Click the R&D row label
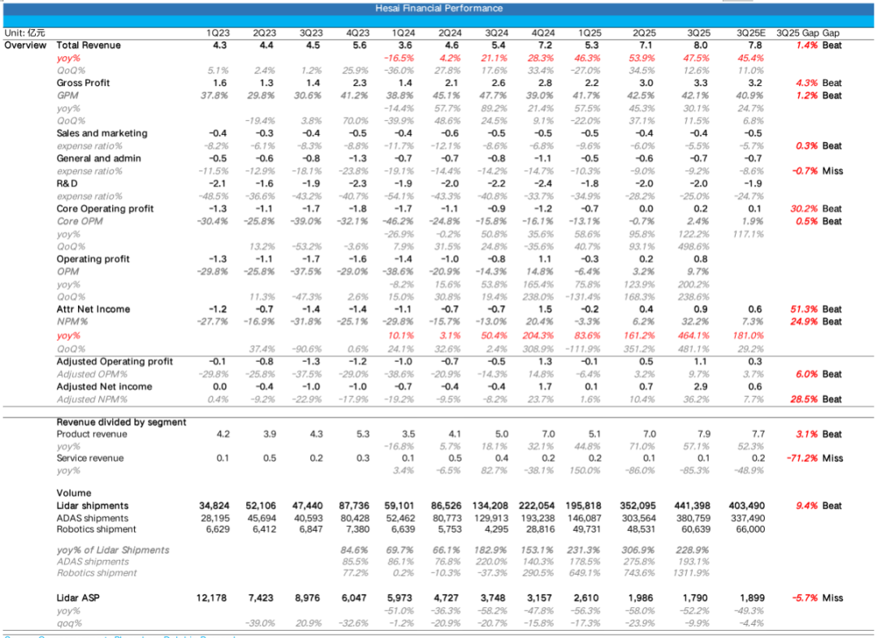Image resolution: width=877 pixels, height=638 pixels. click(68, 183)
